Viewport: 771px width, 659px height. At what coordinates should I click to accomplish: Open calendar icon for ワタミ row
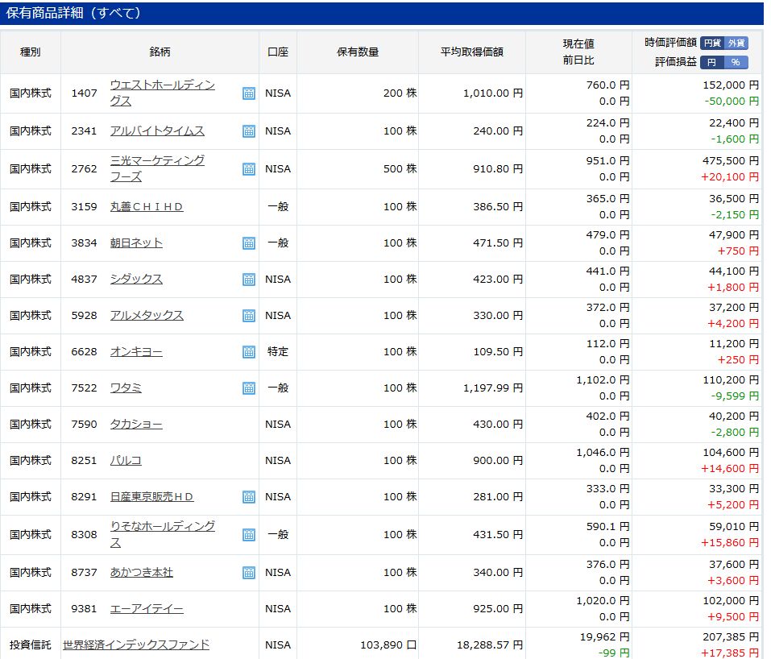coord(249,388)
